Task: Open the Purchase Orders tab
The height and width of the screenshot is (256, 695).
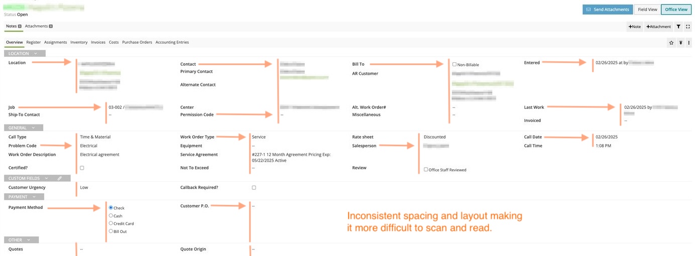Action: click(137, 42)
